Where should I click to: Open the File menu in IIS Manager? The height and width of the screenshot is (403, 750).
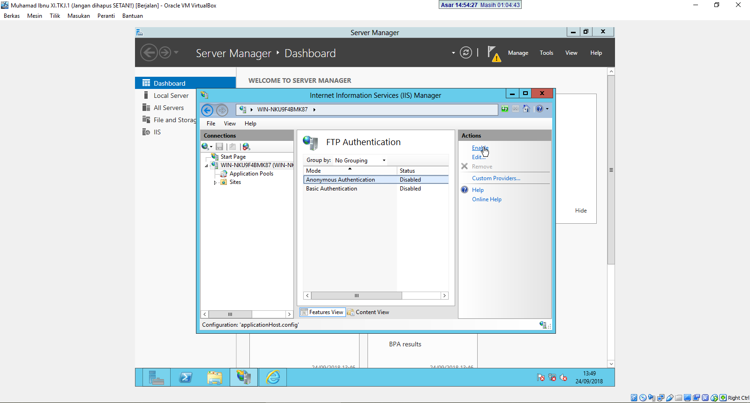click(211, 124)
